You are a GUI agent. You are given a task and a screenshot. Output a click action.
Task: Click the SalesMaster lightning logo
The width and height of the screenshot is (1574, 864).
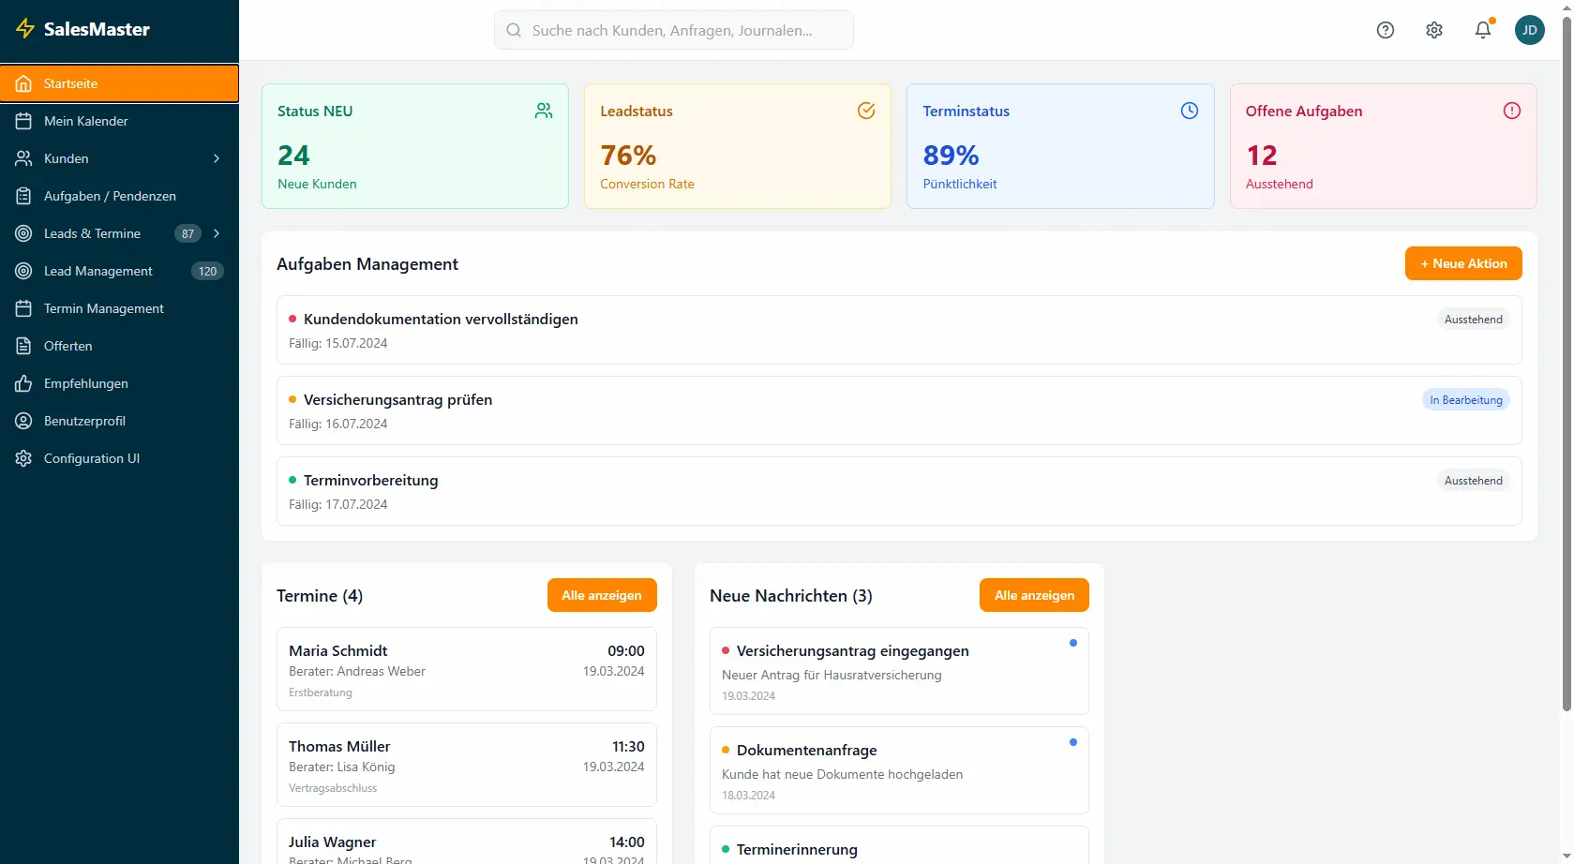[25, 29]
